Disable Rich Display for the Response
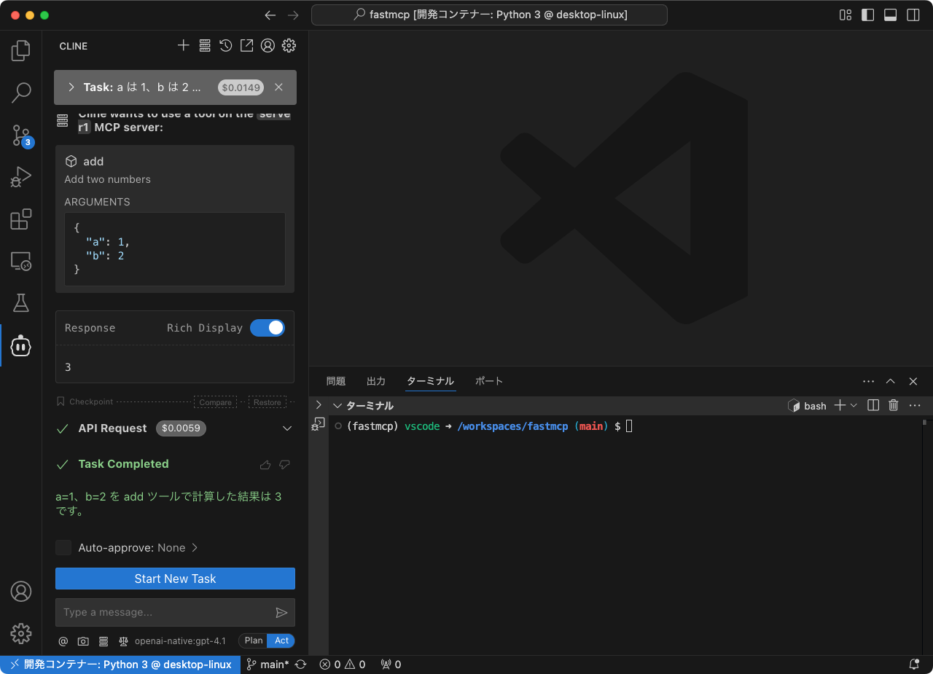The height and width of the screenshot is (674, 933). point(268,327)
